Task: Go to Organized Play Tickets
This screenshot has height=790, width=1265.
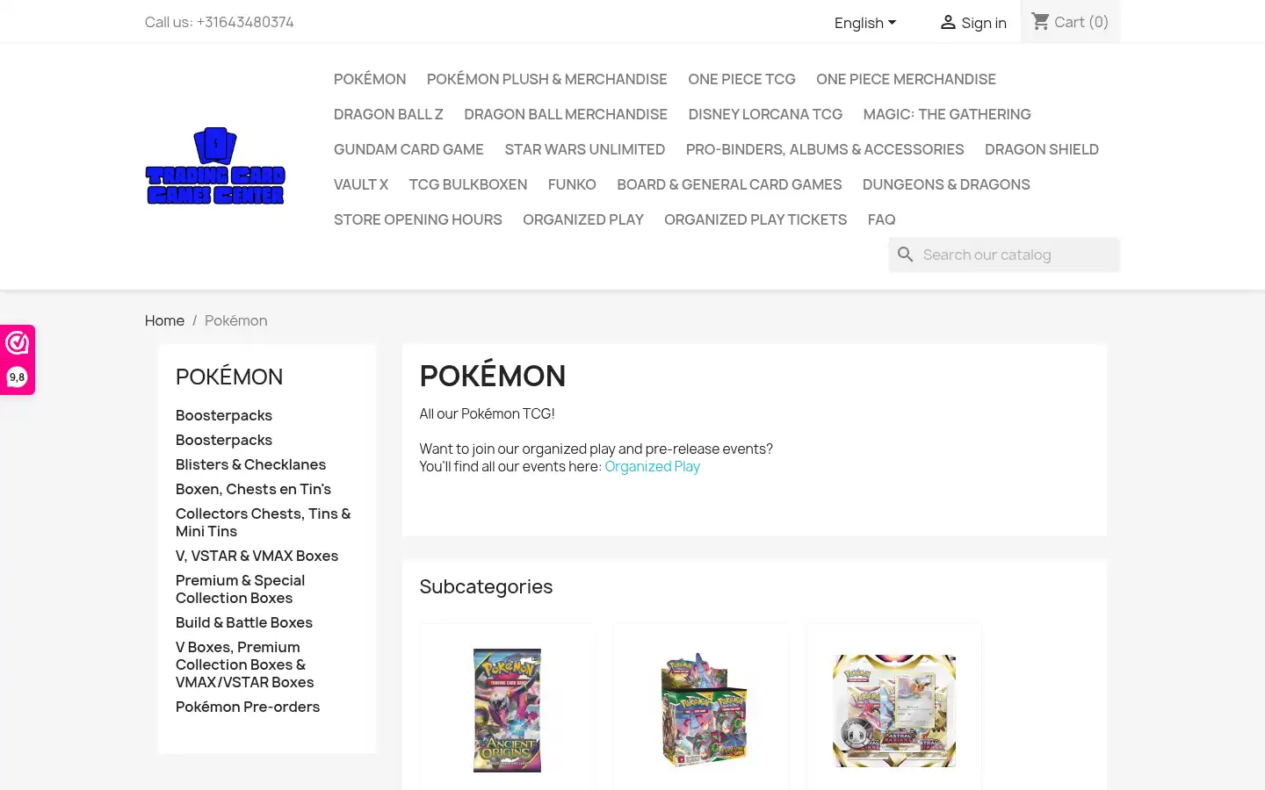Action: tap(755, 219)
